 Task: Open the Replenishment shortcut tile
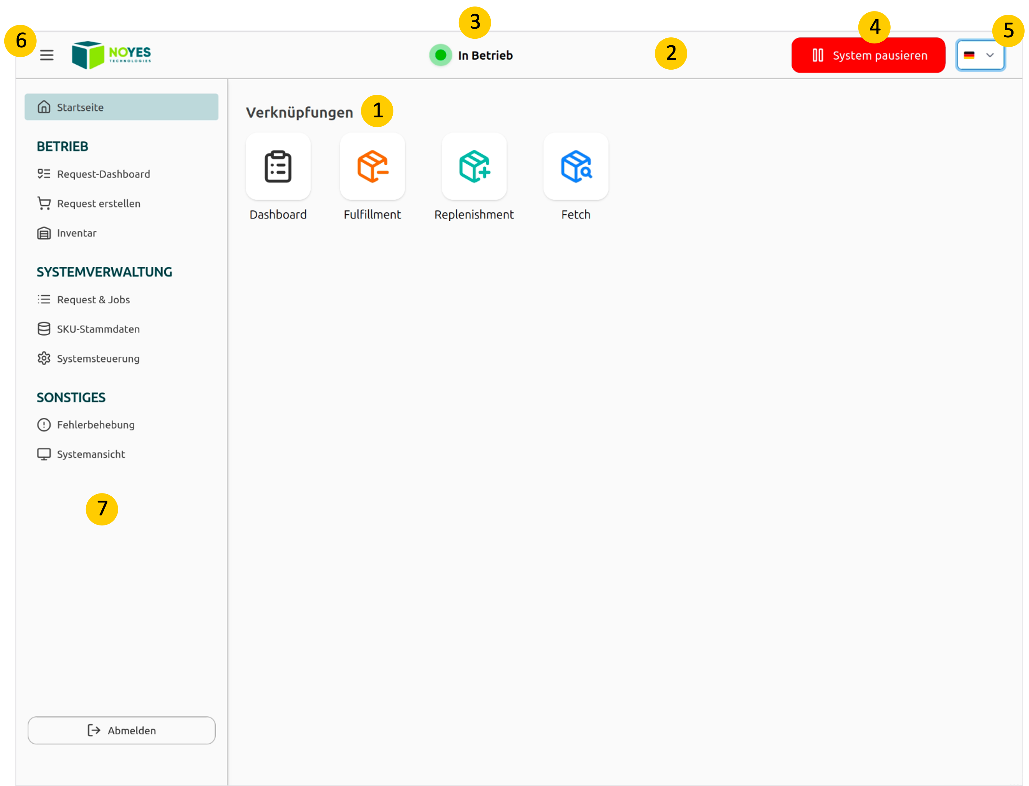474,166
